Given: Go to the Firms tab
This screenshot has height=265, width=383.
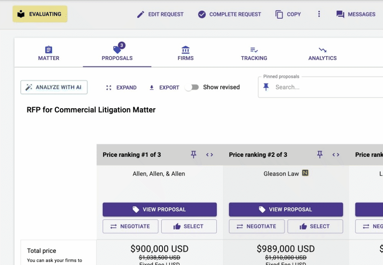Looking at the screenshot, I should [x=186, y=53].
